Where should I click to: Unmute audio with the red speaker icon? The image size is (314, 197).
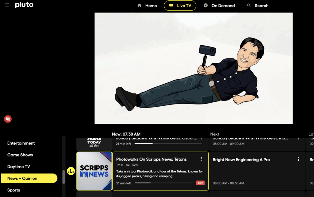pyautogui.click(x=8, y=119)
